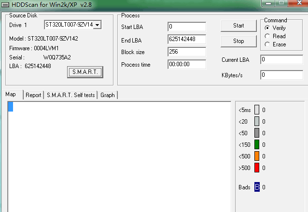Switch to the Graph tab

[108, 95]
